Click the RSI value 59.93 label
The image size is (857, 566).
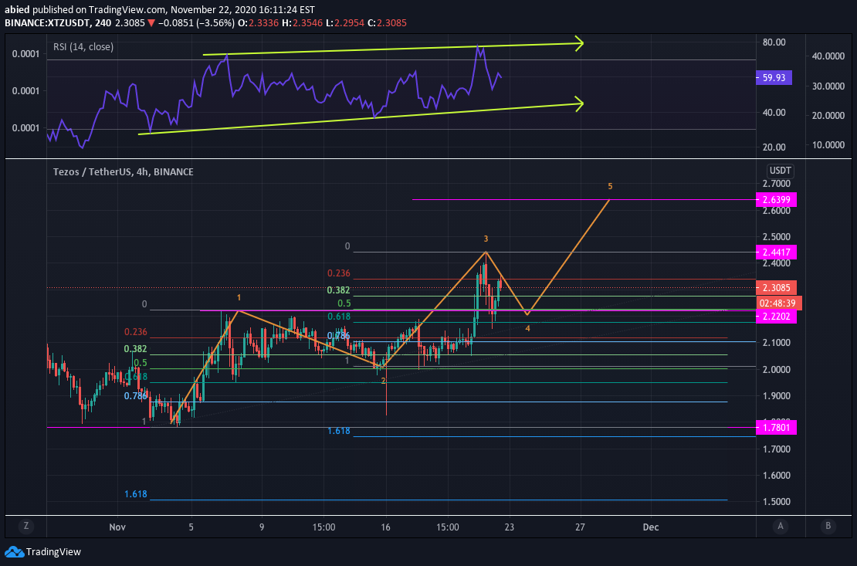point(774,78)
